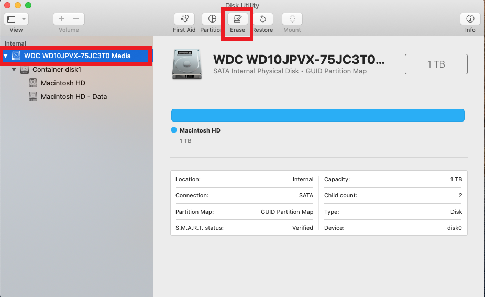Add a volume with the plus button
The height and width of the screenshot is (297, 485).
[x=61, y=19]
